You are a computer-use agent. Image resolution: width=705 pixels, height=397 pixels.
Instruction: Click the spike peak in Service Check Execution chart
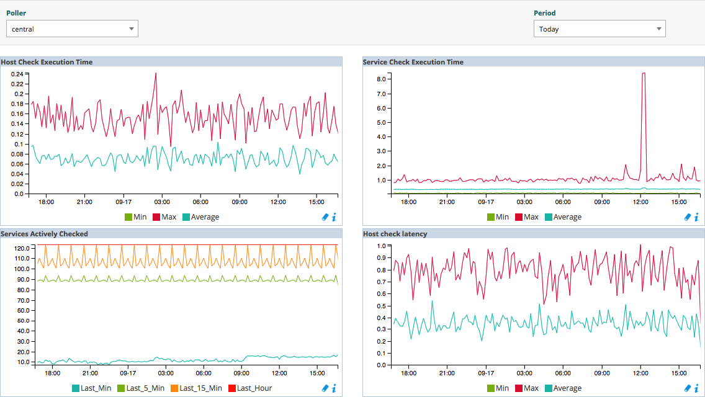pyautogui.click(x=644, y=73)
